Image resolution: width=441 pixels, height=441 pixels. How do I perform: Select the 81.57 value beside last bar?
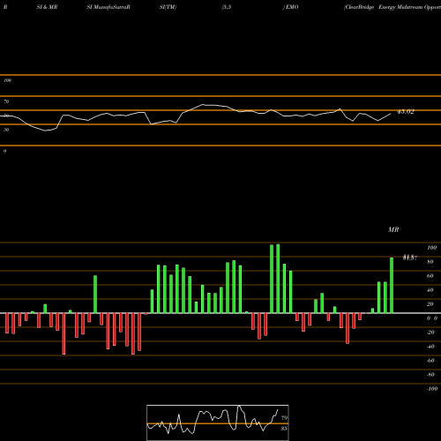pos(410,258)
